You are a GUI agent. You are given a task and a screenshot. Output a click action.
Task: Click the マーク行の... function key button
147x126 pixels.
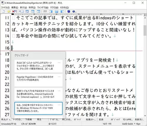coord(18,120)
